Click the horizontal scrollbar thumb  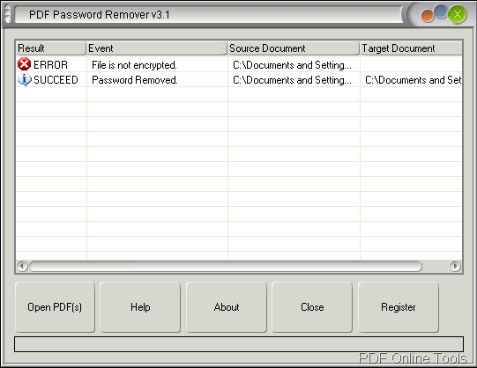pyautogui.click(x=226, y=266)
